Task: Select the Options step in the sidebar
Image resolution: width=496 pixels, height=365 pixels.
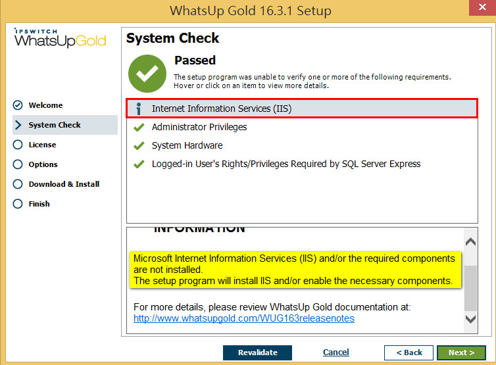Action: [43, 164]
